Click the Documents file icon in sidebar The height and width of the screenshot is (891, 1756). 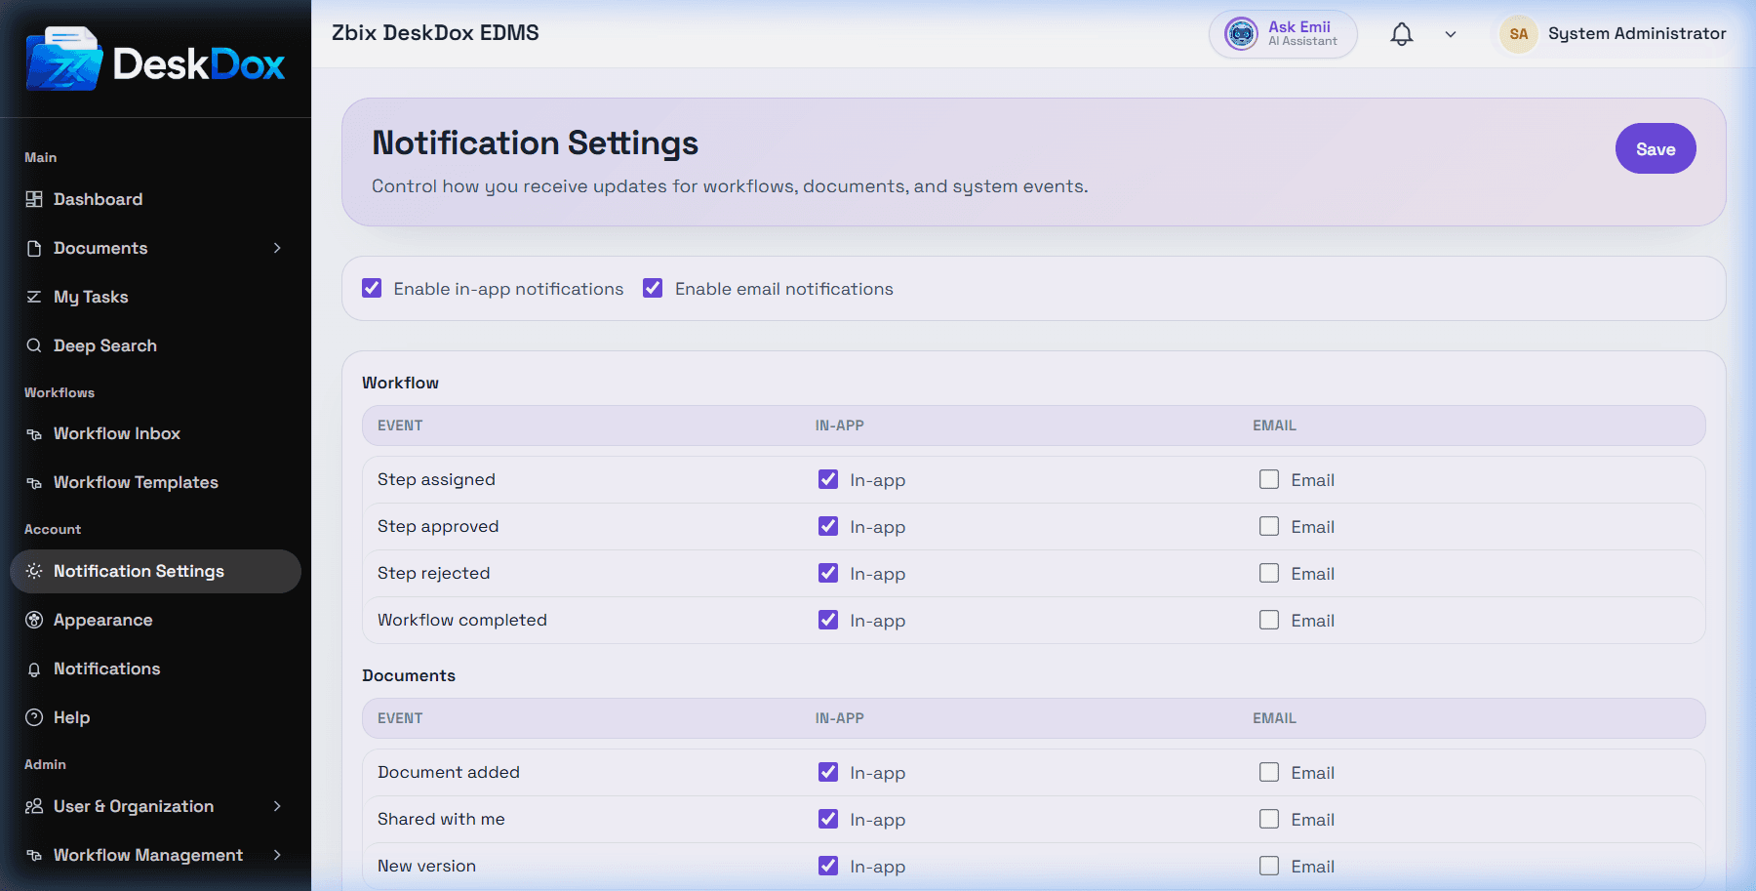coord(34,248)
